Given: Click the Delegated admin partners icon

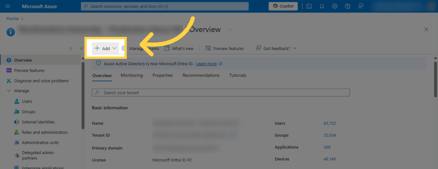Looking at the screenshot, I should tap(17, 155).
